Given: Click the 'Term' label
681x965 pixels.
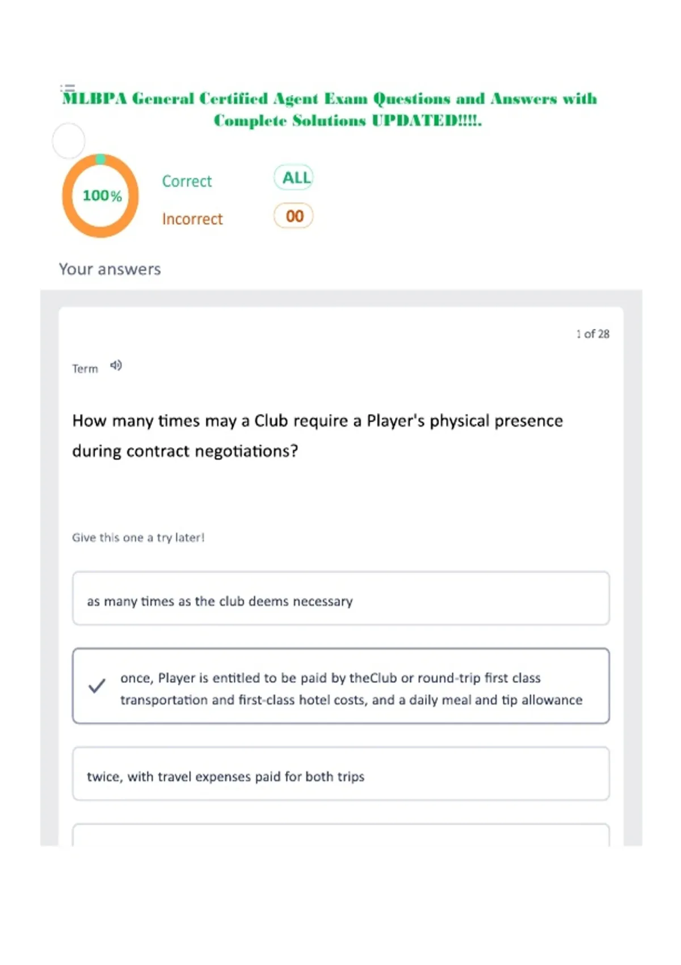Looking at the screenshot, I should (85, 369).
